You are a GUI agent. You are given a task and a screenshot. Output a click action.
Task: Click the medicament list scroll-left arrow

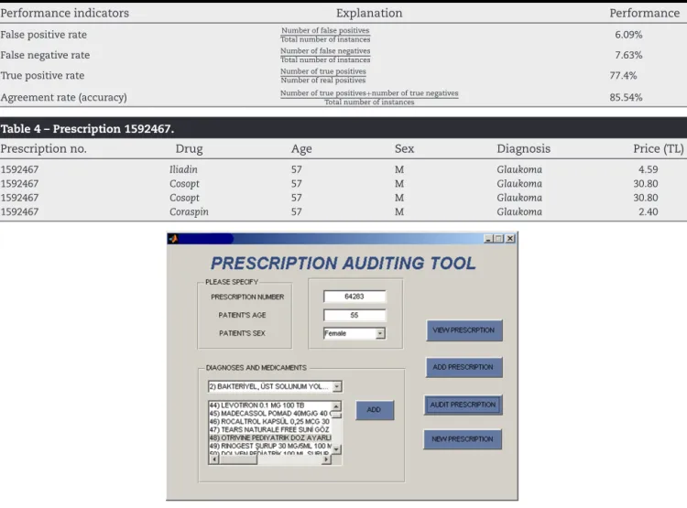[213, 459]
